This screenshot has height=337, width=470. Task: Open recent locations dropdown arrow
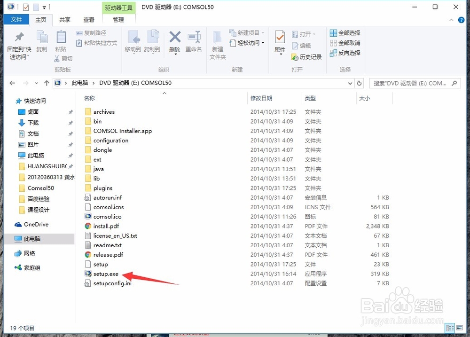click(x=37, y=83)
